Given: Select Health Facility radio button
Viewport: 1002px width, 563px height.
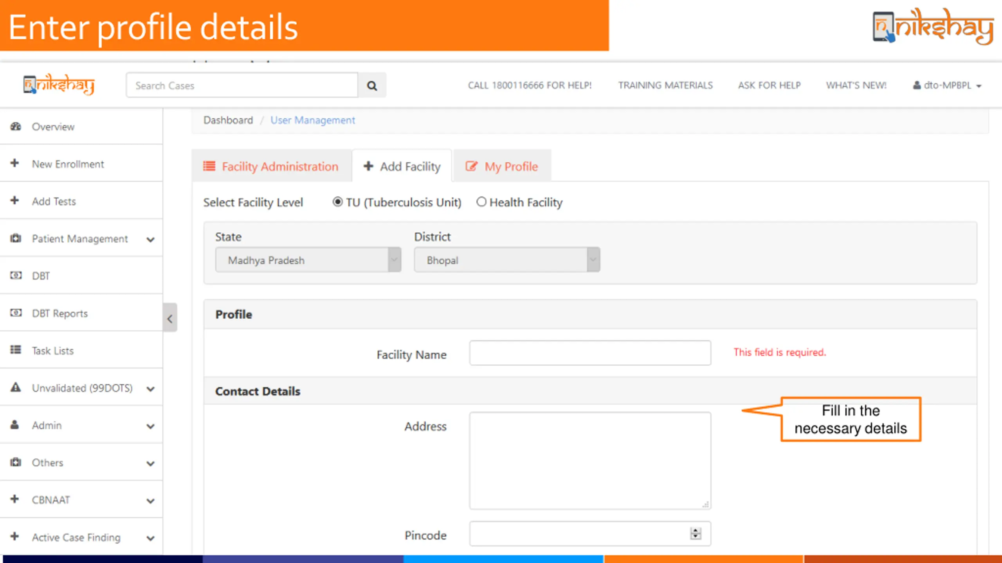Looking at the screenshot, I should (481, 202).
